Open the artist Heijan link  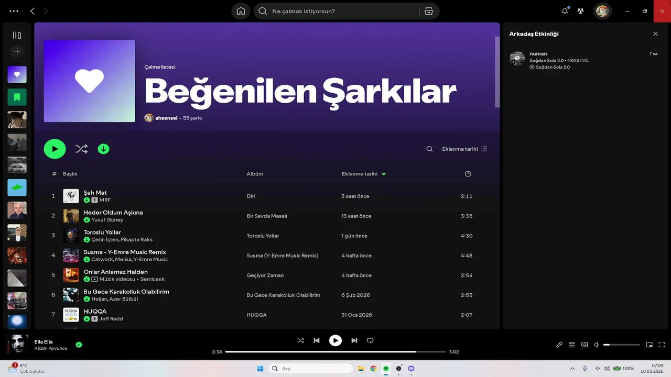[99, 299]
